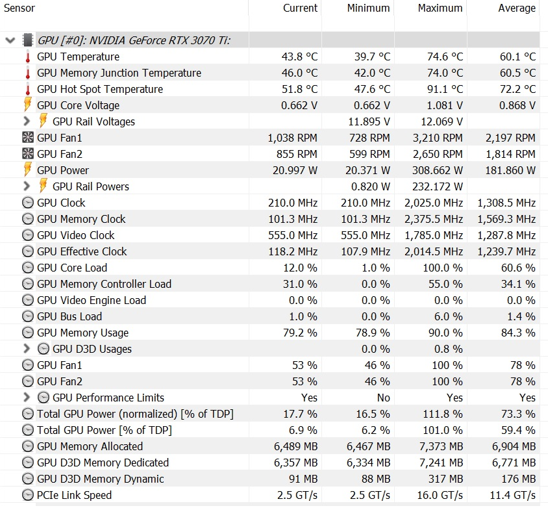Click the Average column header
548x508 pixels.
tap(517, 8)
